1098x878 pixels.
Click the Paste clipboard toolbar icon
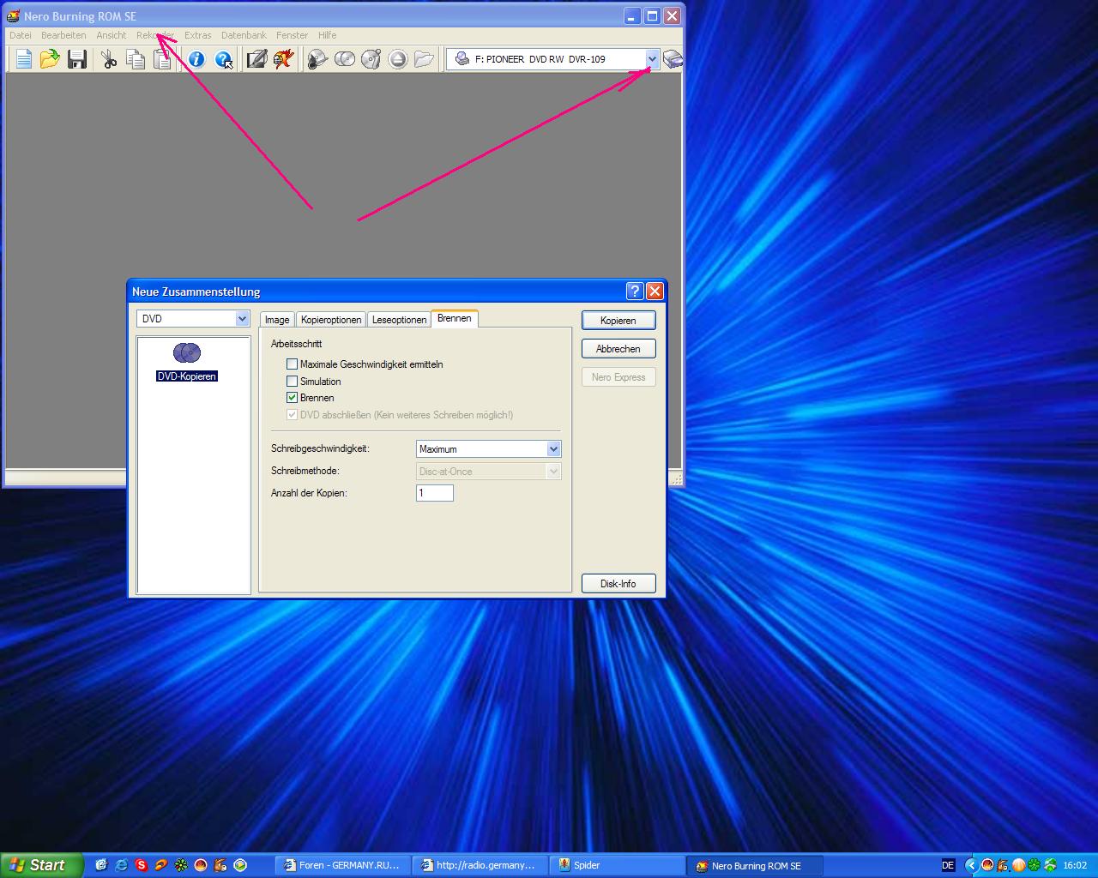point(161,59)
